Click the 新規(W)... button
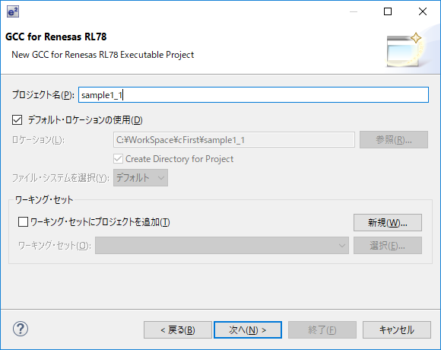This screenshot has height=350, width=441. click(x=388, y=222)
